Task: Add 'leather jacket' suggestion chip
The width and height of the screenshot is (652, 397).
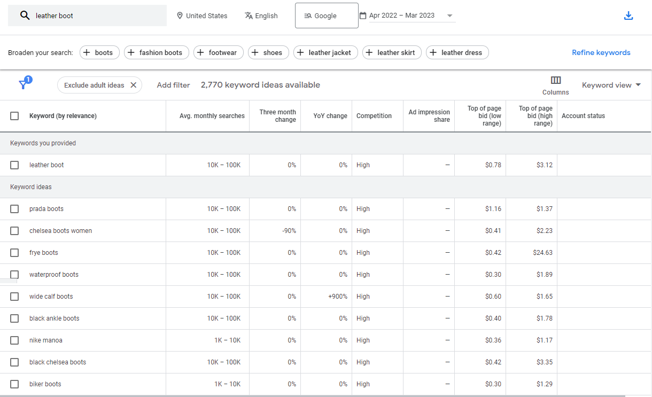Action: 325,52
